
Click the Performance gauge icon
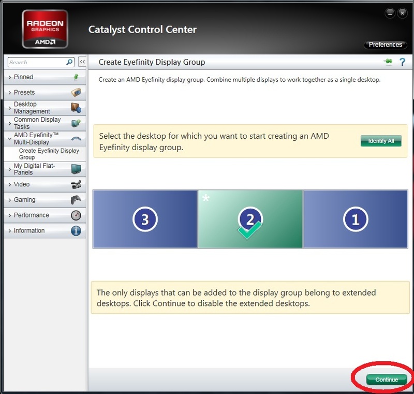pos(76,215)
